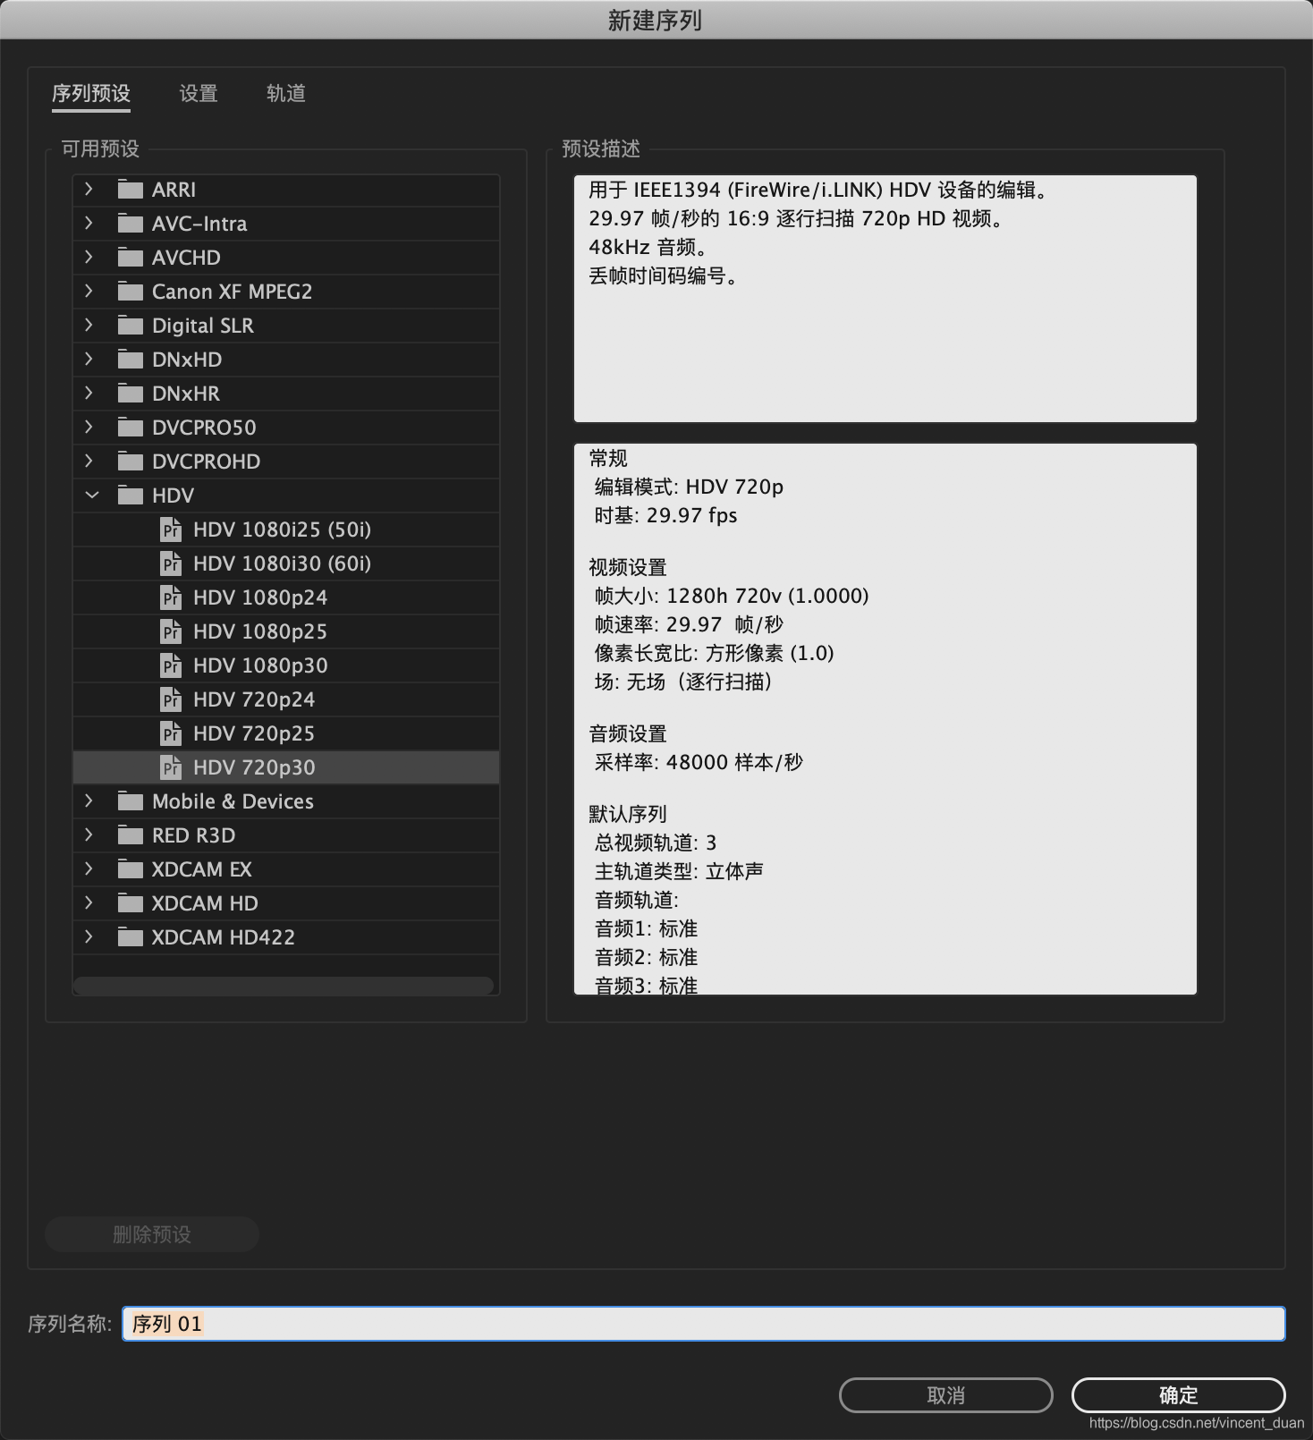The height and width of the screenshot is (1440, 1313).
Task: Click the XDCAM EX folder icon
Action: point(131,869)
